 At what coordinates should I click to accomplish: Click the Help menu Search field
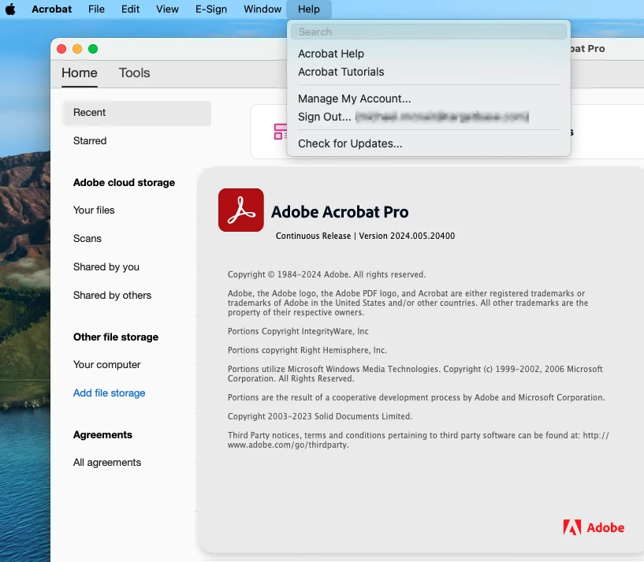tap(428, 32)
